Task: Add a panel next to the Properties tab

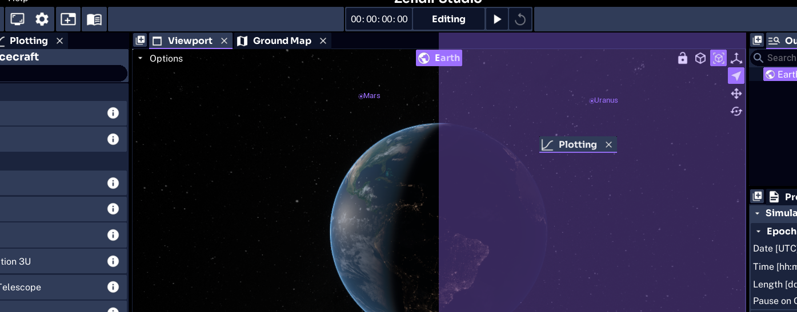Action: coord(758,196)
